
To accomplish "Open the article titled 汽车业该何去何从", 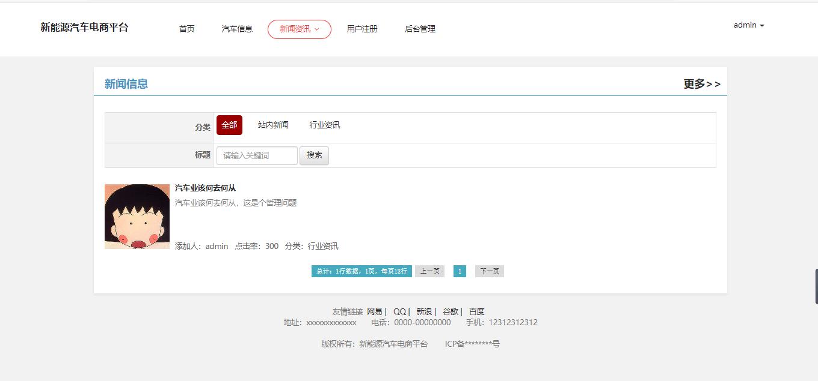I will tap(205, 188).
